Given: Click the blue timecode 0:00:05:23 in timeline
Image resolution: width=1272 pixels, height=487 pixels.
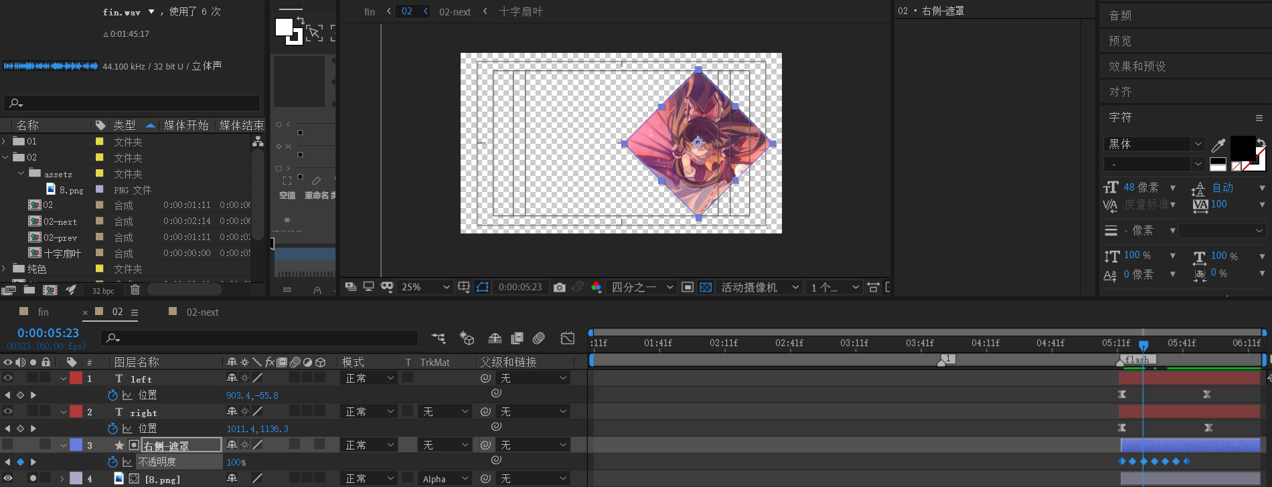Looking at the screenshot, I should [x=48, y=332].
